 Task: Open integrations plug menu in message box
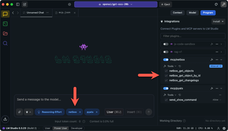pos(28,112)
